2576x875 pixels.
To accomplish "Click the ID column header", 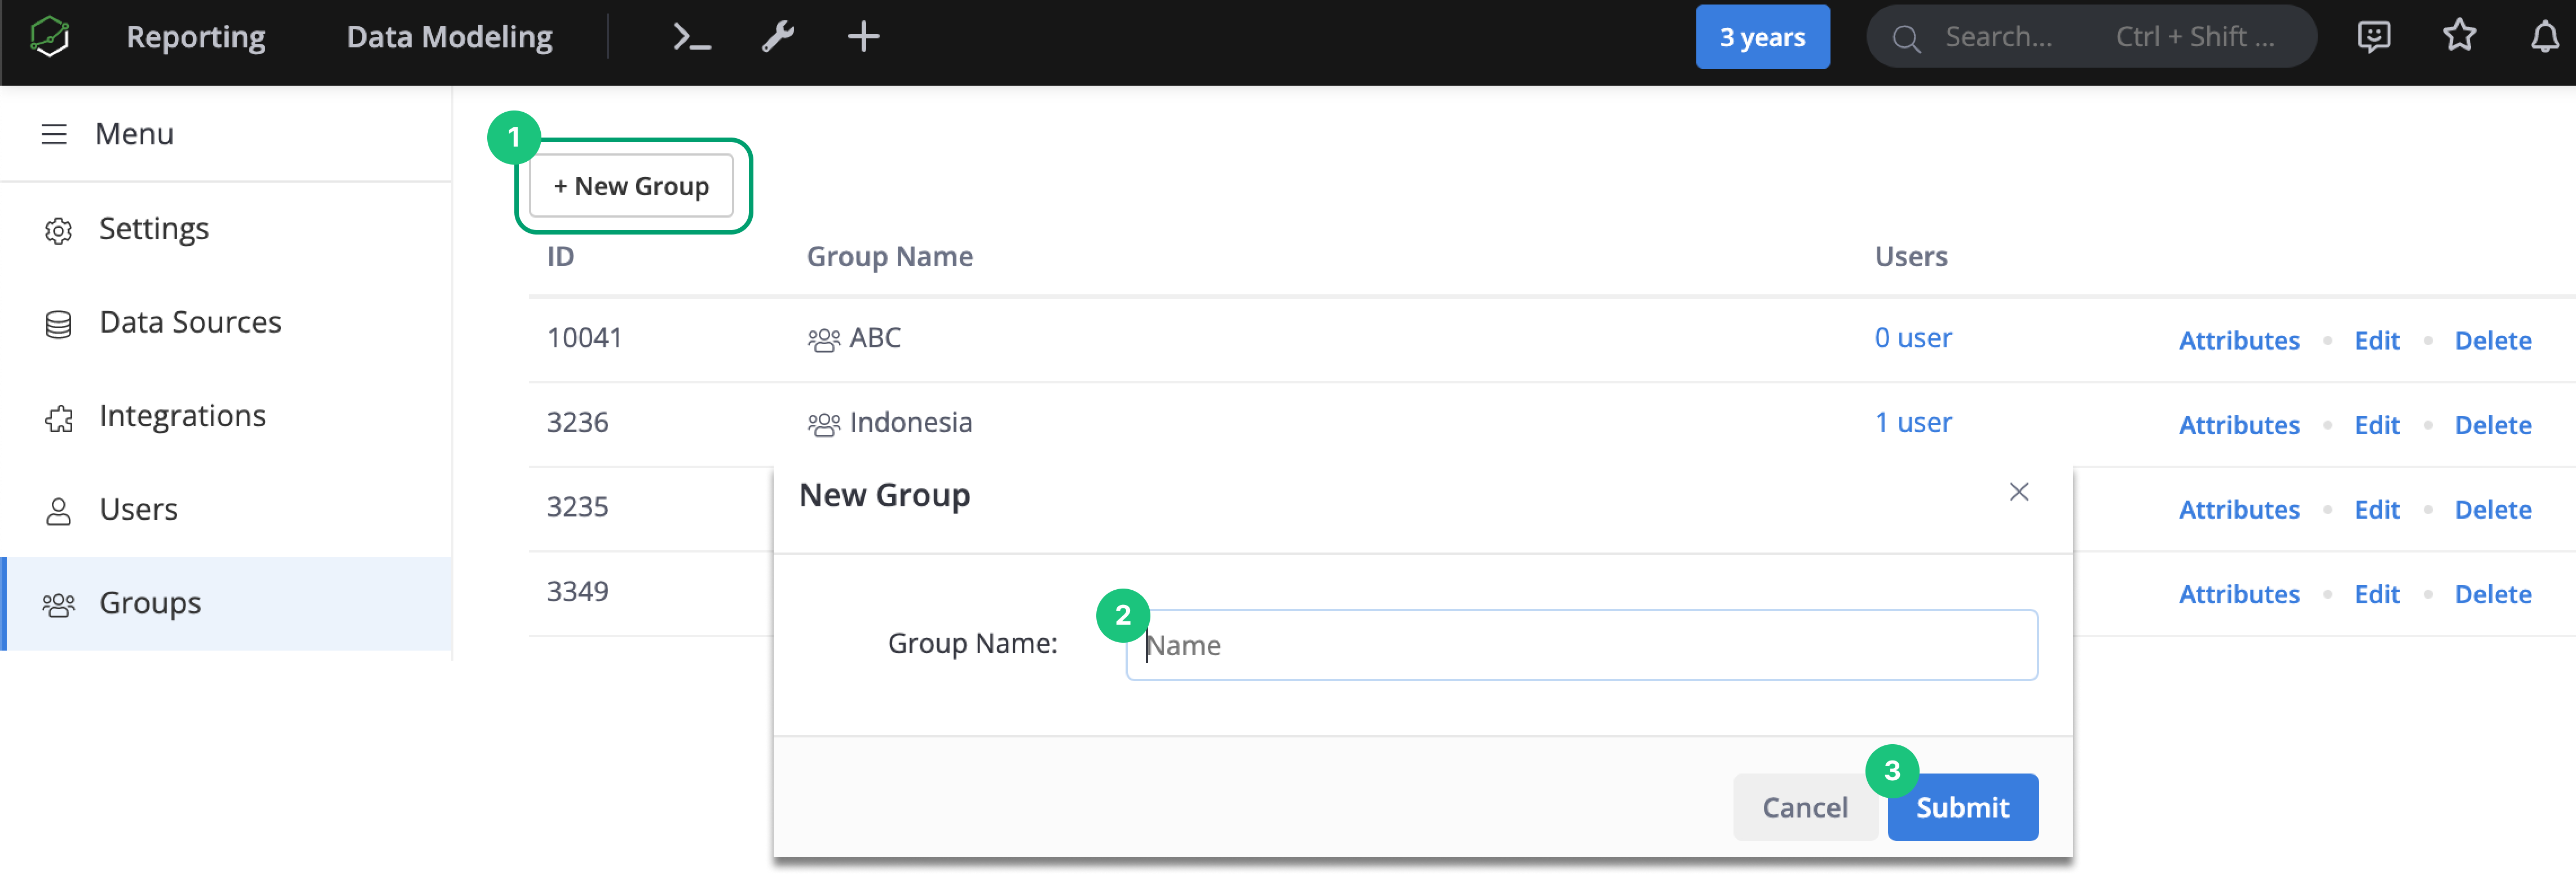I will pyautogui.click(x=560, y=257).
